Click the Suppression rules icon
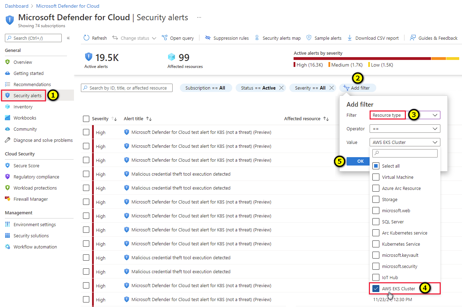Image resolution: width=462 pixels, height=307 pixels. pyautogui.click(x=208, y=38)
